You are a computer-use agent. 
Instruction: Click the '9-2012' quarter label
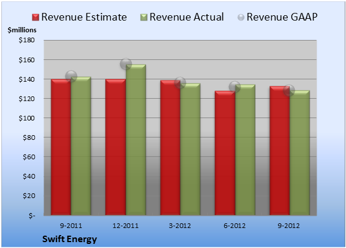289,226
